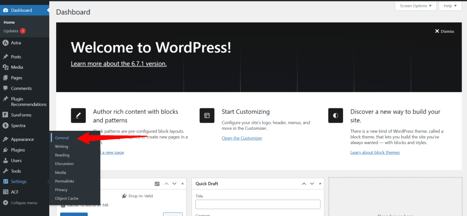Follow Learn about block themes link

coord(375,153)
